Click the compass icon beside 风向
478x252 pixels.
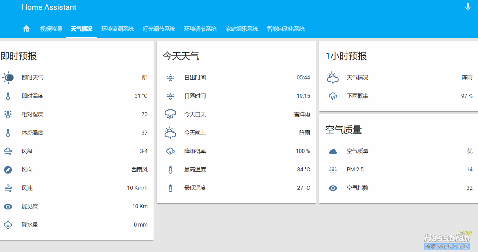pyautogui.click(x=8, y=170)
